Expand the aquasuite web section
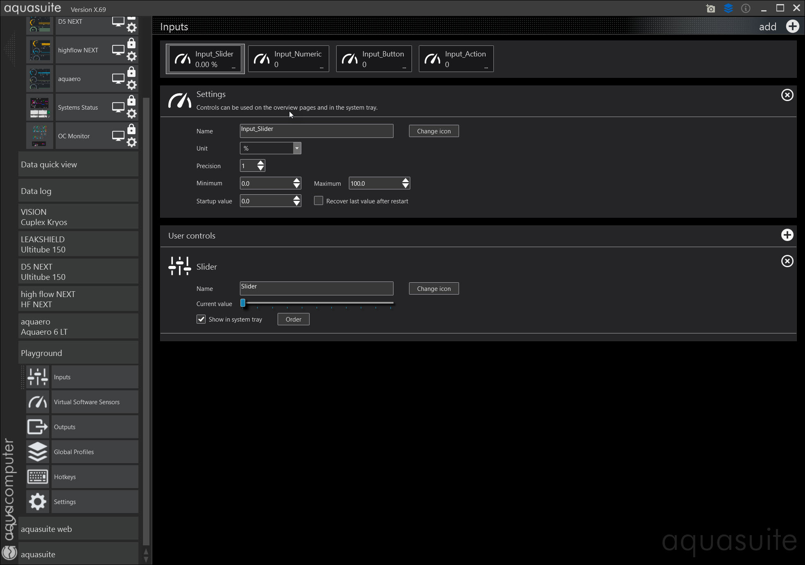The width and height of the screenshot is (805, 565). [78, 529]
